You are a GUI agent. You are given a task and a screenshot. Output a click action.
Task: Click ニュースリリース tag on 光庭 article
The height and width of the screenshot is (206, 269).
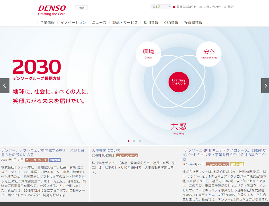point(36,160)
